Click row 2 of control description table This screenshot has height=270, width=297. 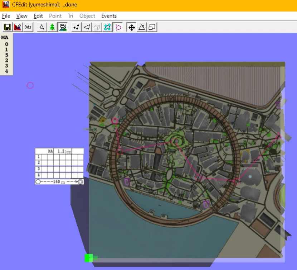tap(59, 163)
